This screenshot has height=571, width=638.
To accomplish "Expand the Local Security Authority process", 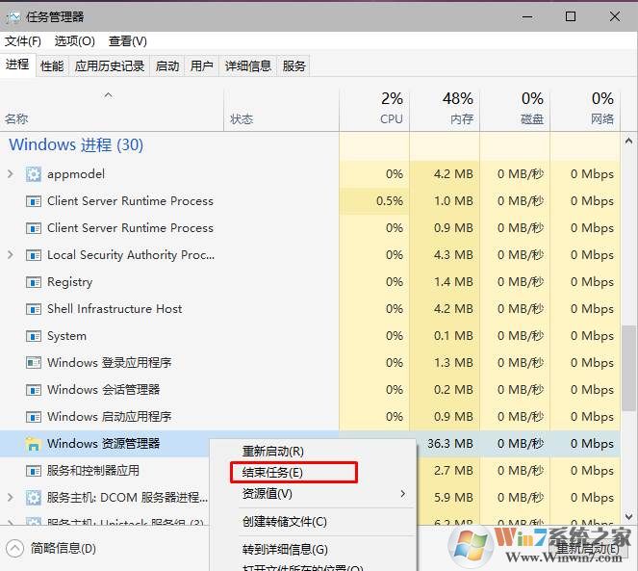I will pyautogui.click(x=11, y=255).
